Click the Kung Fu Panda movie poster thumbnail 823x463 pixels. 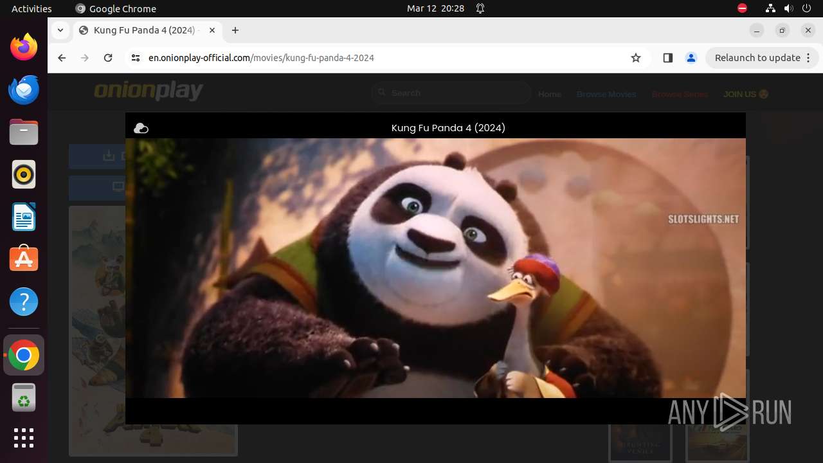tap(153, 331)
